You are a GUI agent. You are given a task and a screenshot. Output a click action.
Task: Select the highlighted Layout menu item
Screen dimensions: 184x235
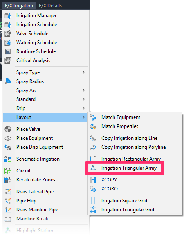coord(45,117)
